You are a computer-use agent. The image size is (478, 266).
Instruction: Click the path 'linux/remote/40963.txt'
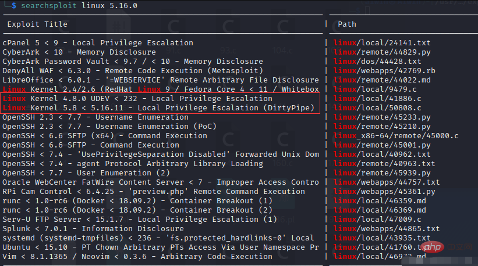[384, 164]
